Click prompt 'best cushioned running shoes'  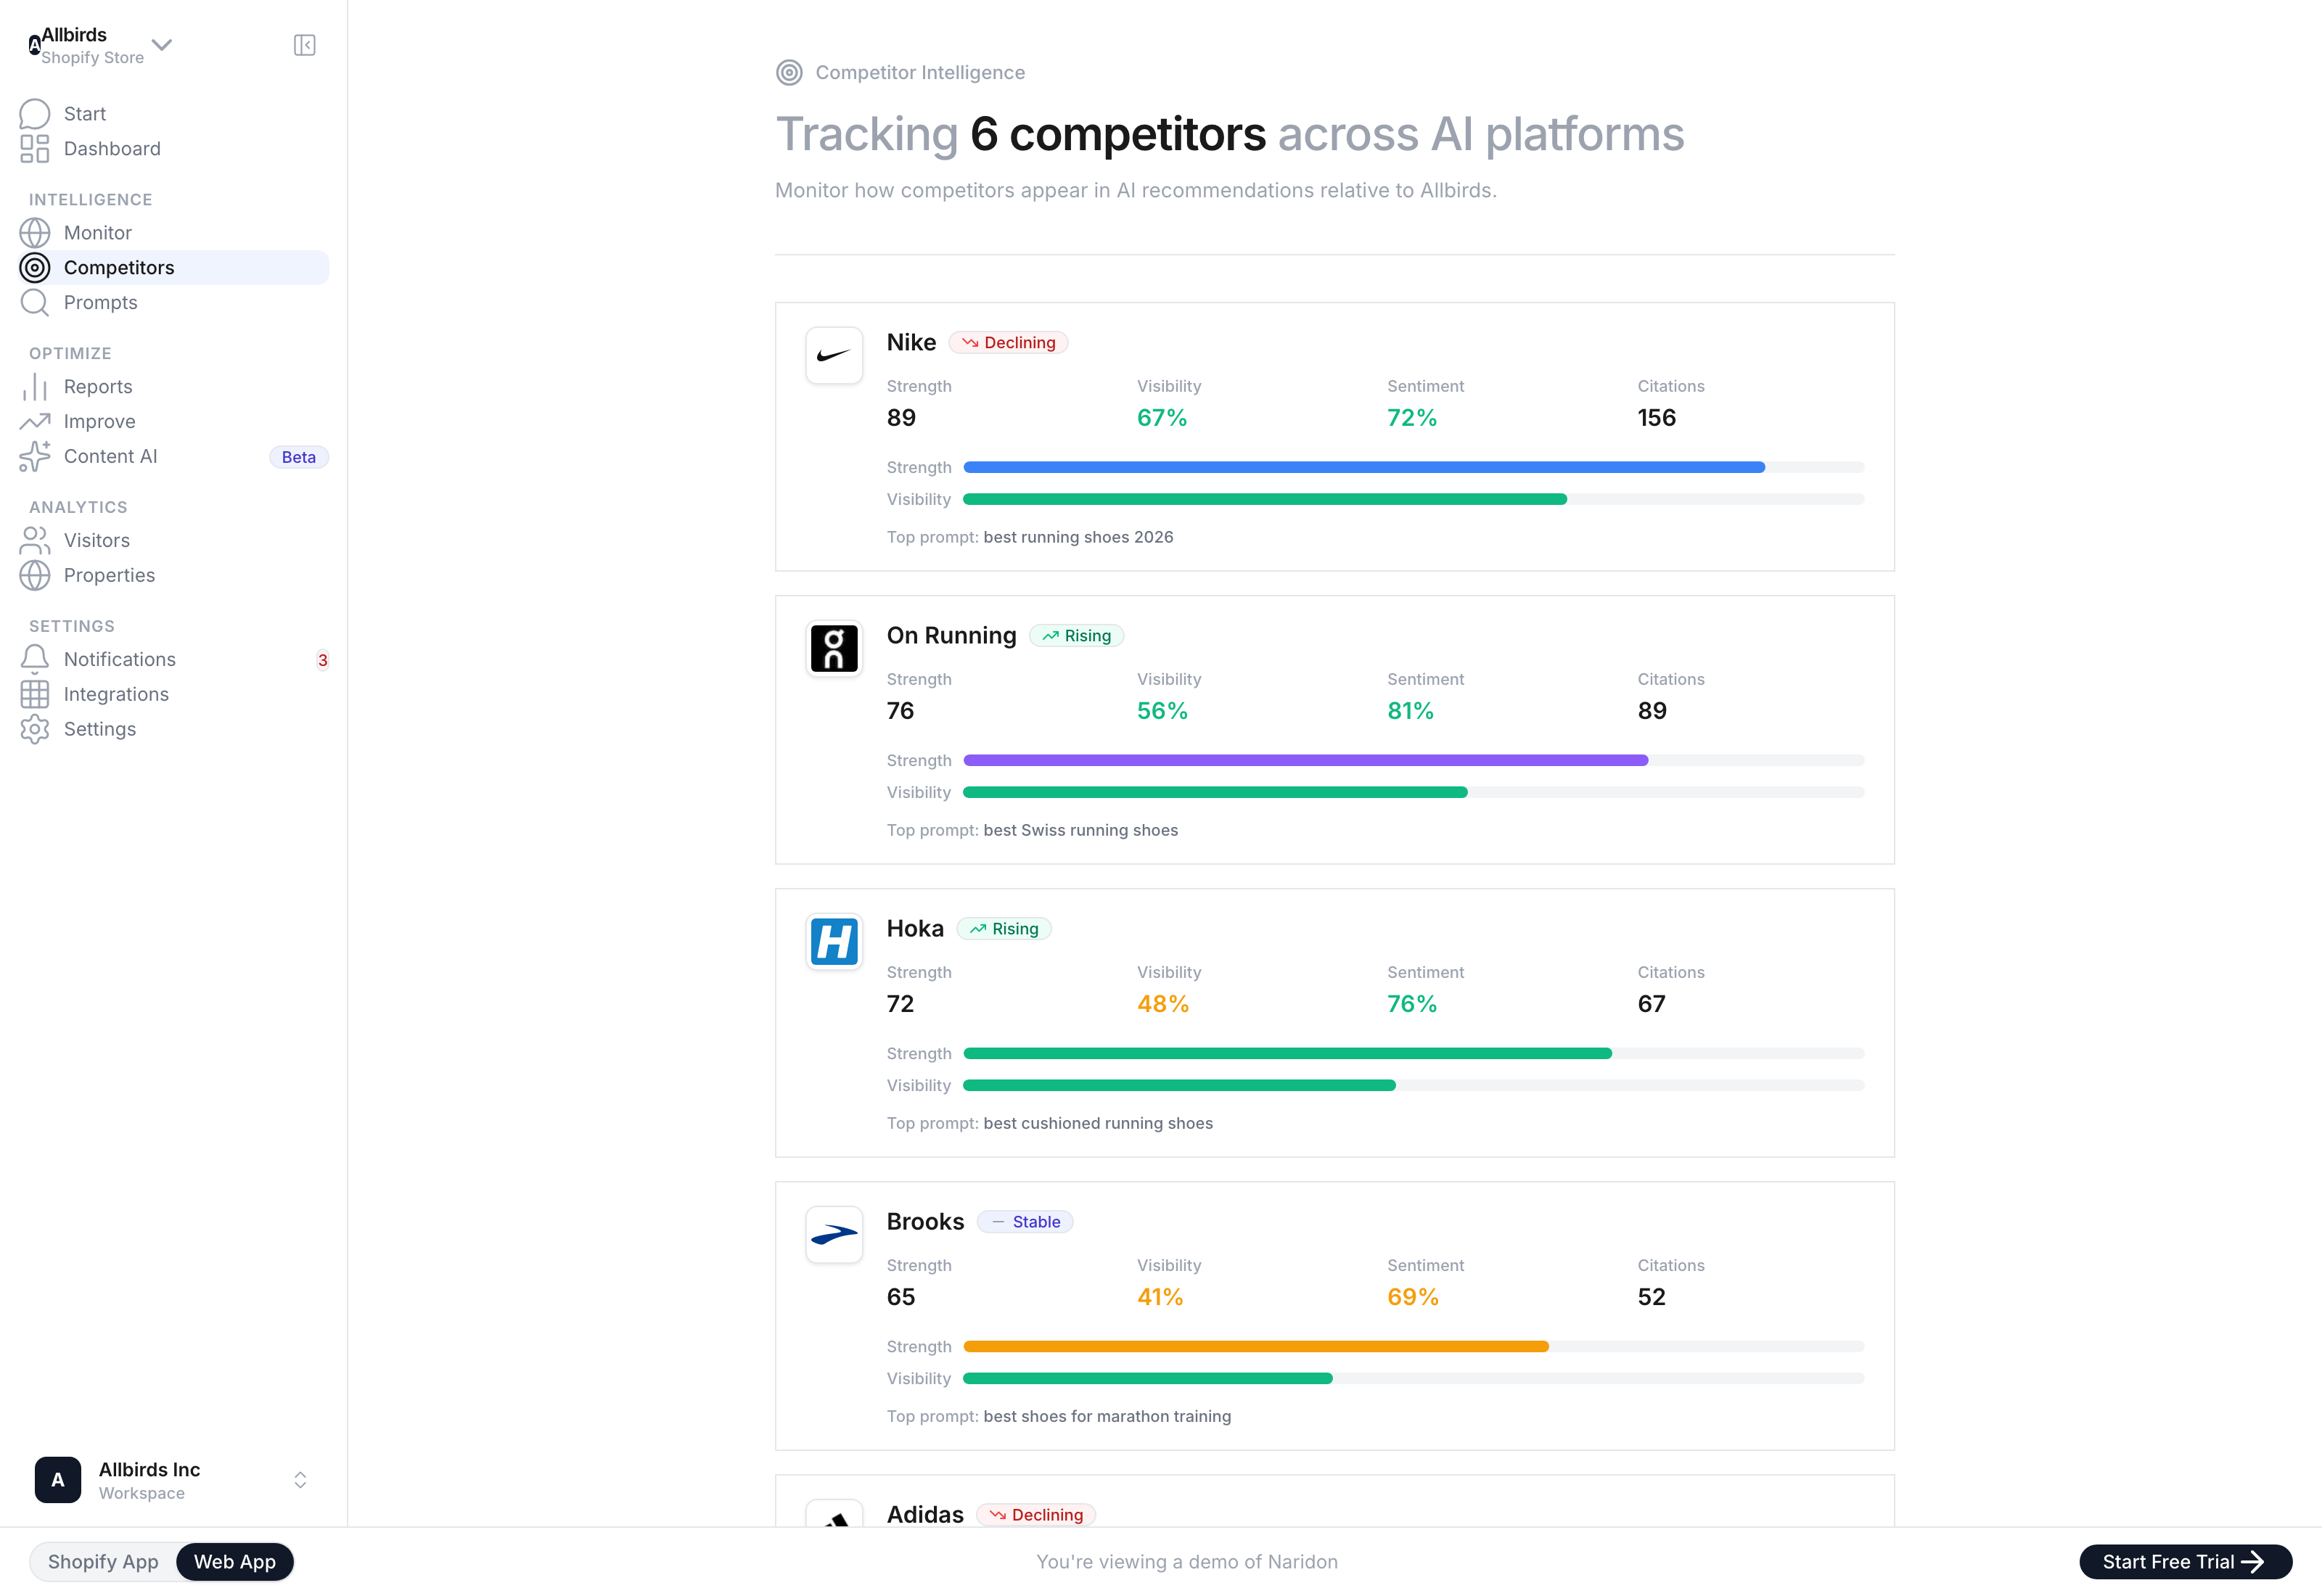point(1098,1123)
